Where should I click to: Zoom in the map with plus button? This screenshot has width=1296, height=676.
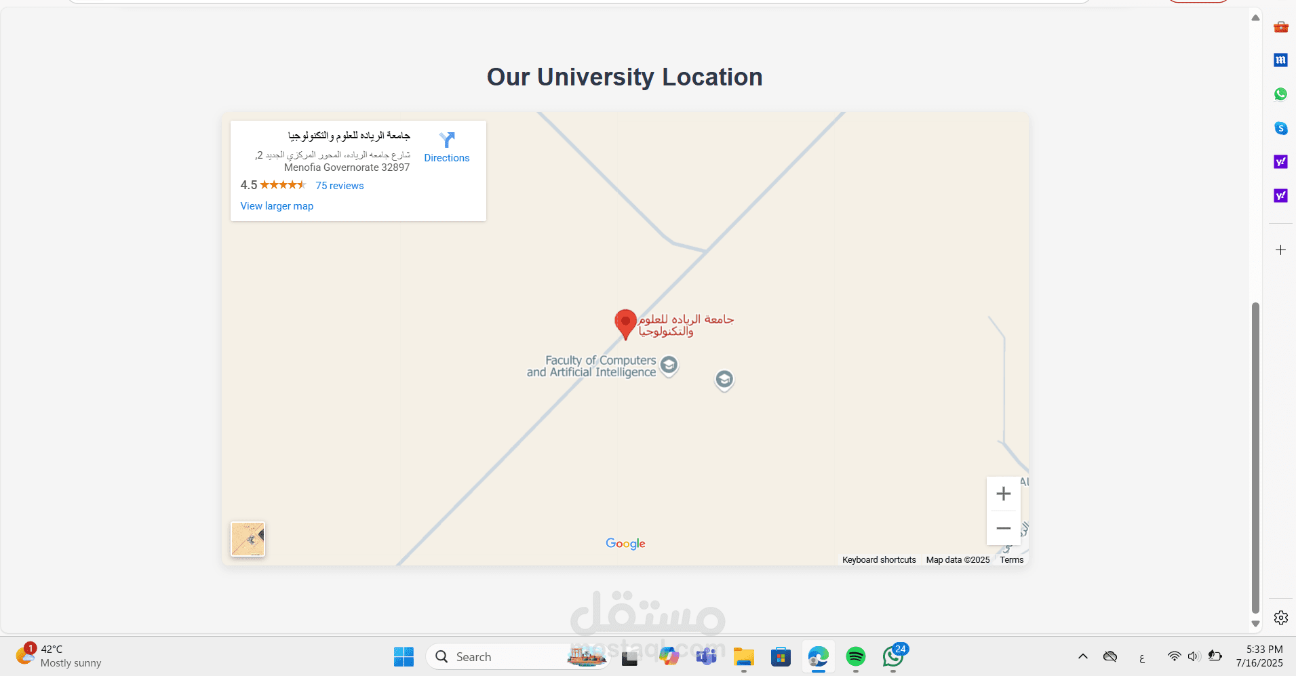1004,494
